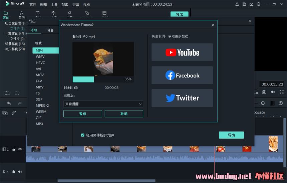Select background samples (15) folder

coord(15,44)
